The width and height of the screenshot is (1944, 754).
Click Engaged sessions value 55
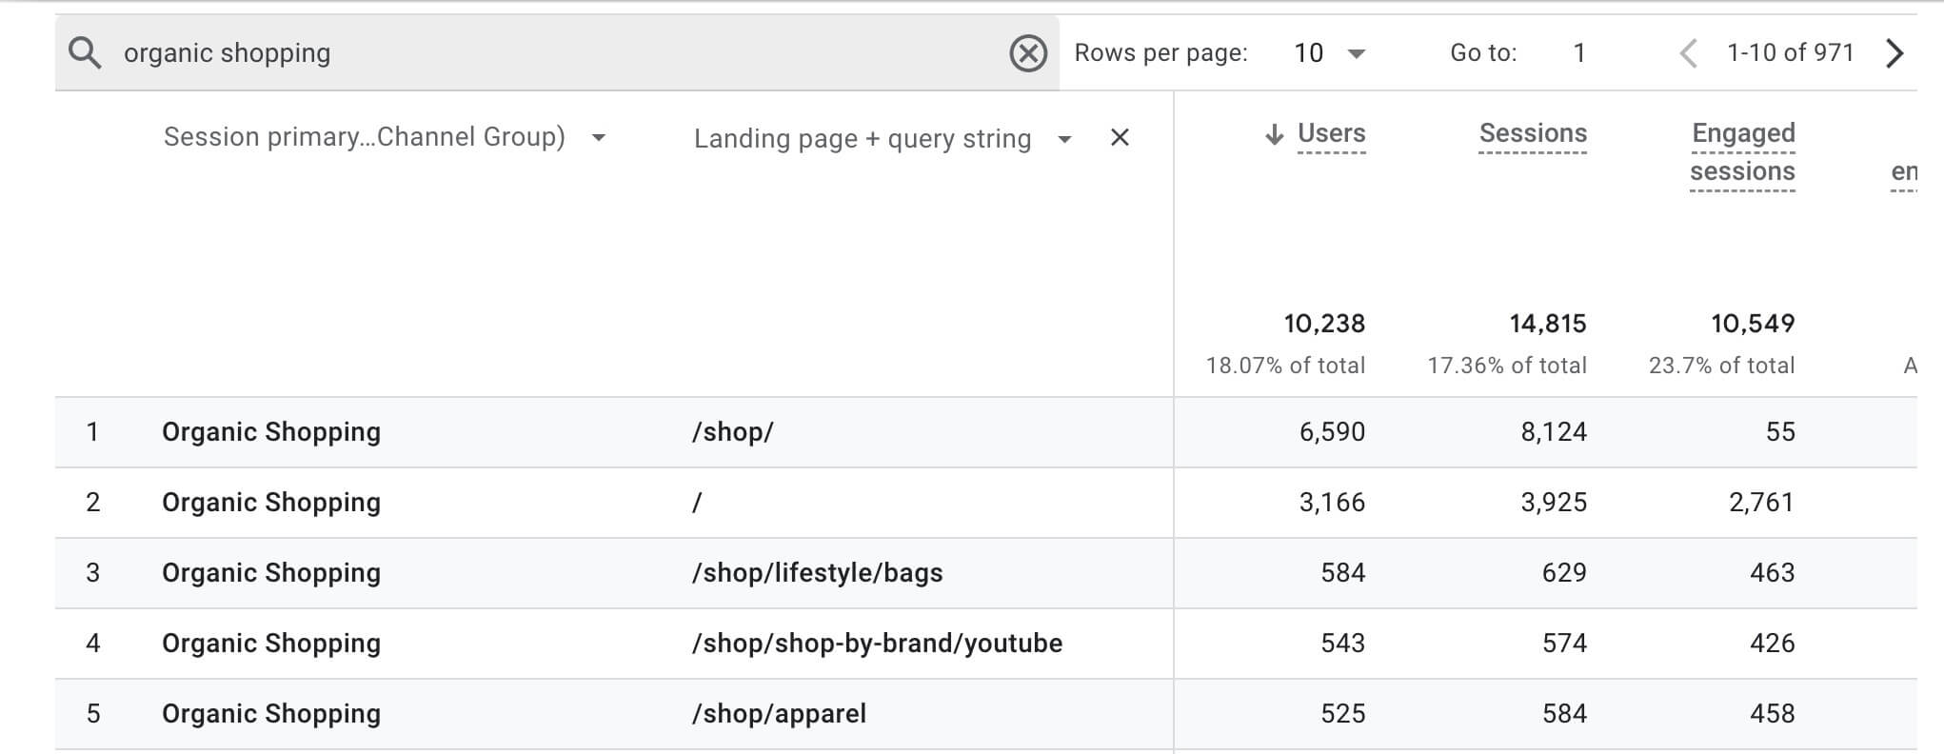tap(1780, 432)
